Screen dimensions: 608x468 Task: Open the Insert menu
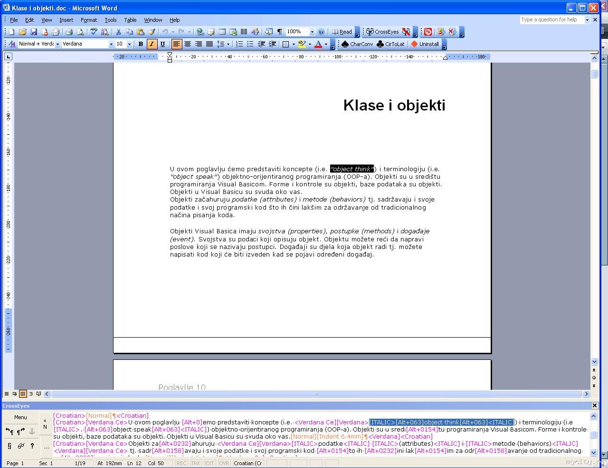[66, 20]
